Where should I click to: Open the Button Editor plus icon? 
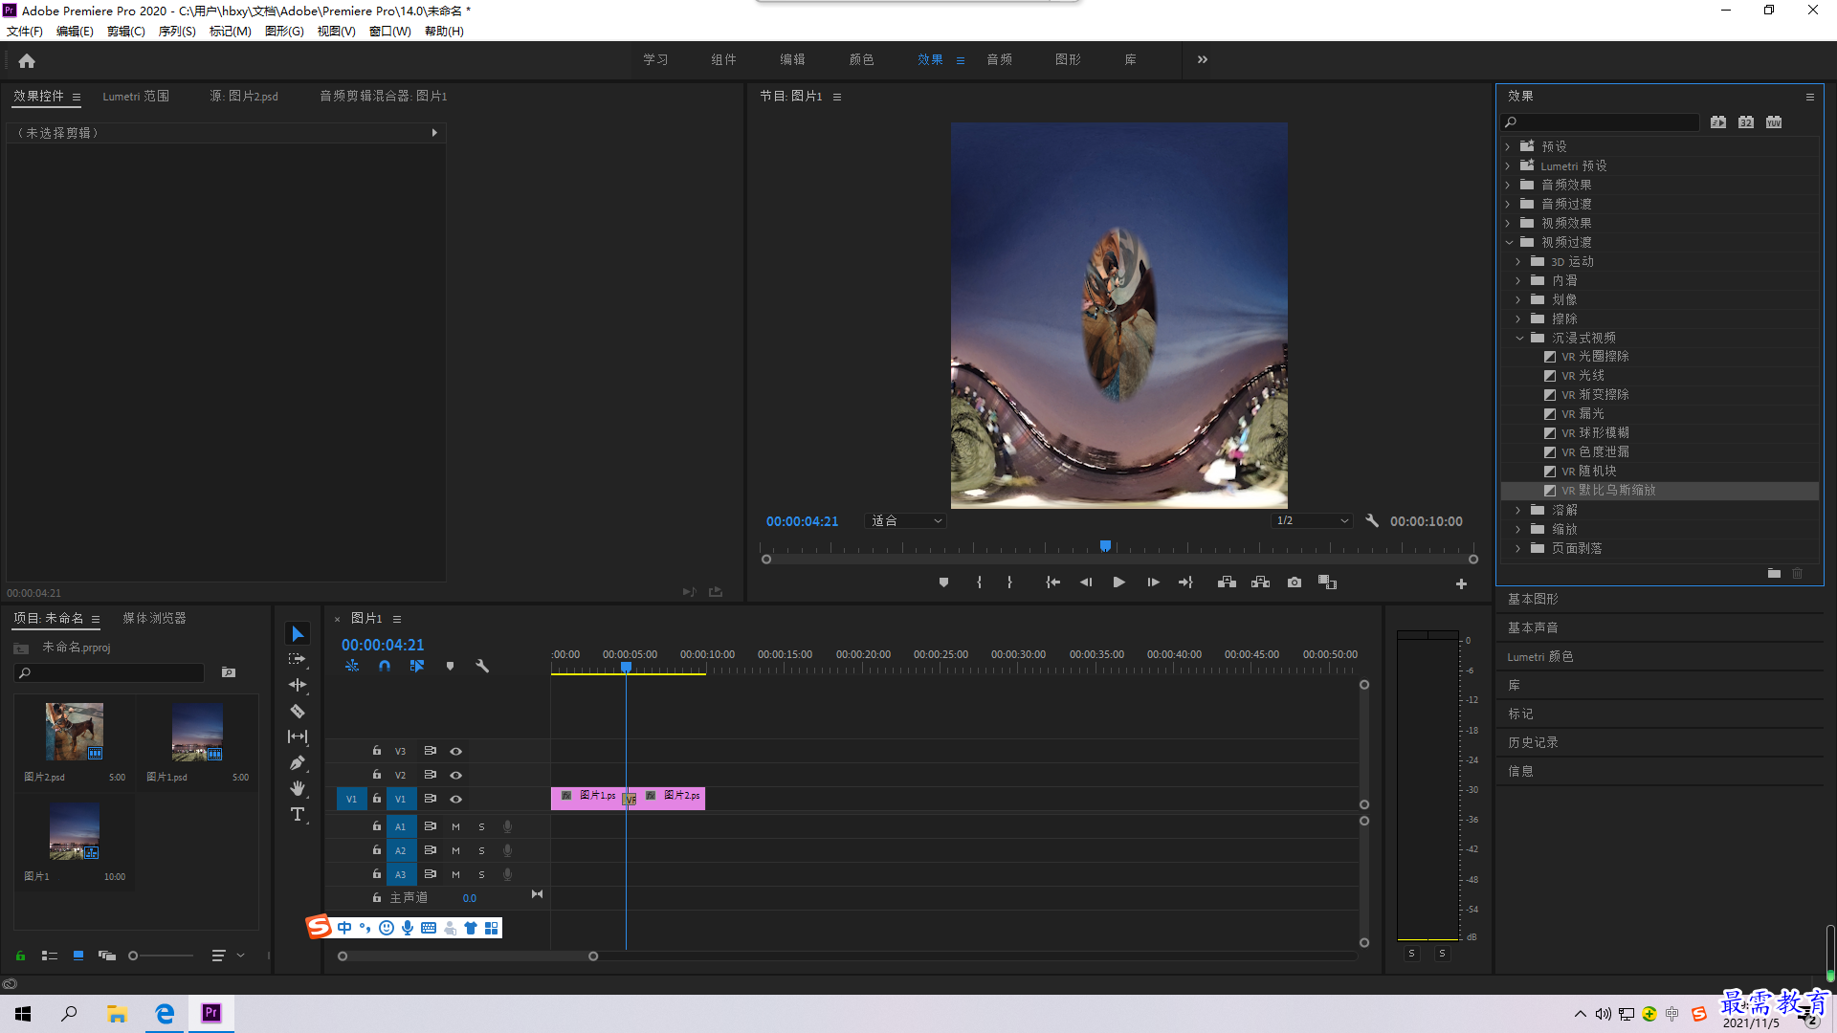click(1461, 583)
